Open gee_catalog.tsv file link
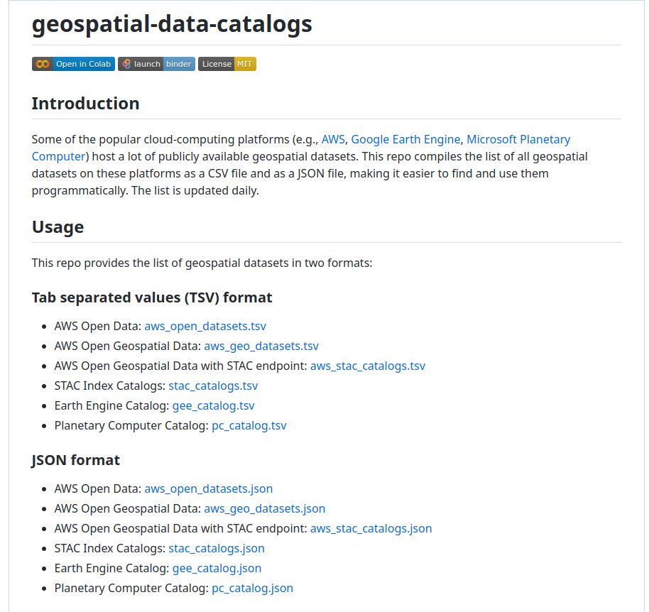Image resolution: width=649 pixels, height=612 pixels. [214, 406]
